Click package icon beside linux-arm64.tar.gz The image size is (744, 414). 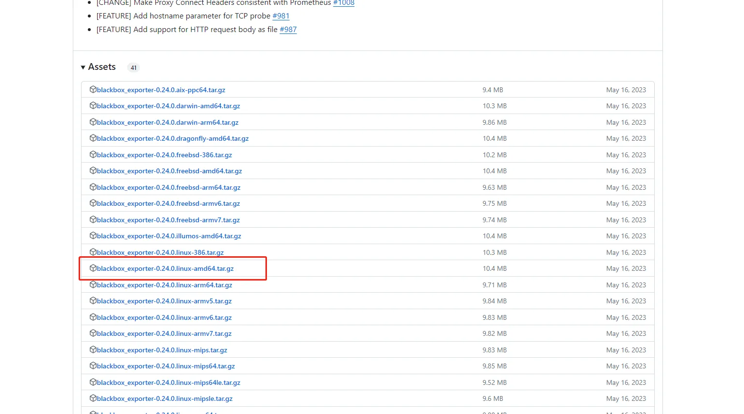tap(93, 284)
